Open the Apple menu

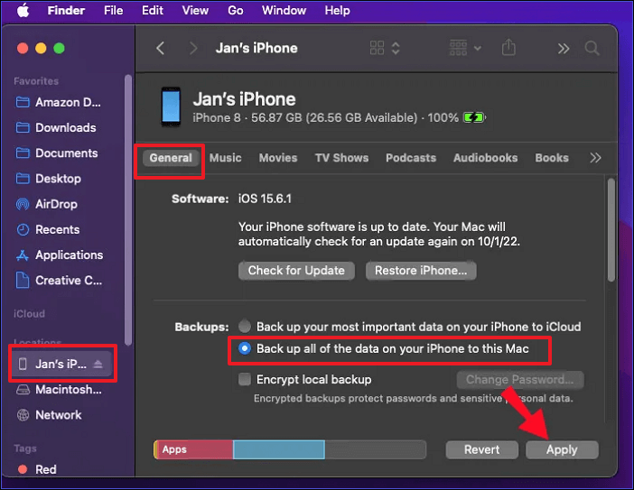click(x=23, y=11)
